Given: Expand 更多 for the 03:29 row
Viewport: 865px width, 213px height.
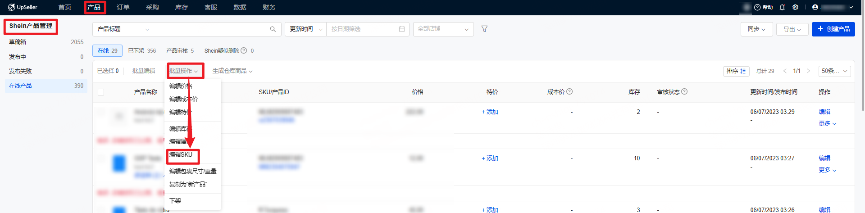Looking at the screenshot, I should point(827,123).
